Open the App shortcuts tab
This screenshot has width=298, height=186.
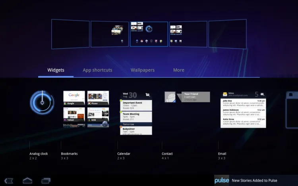97,70
